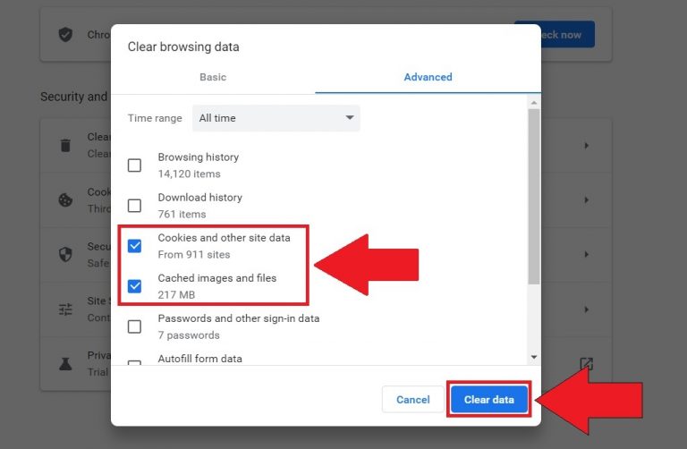The image size is (687, 449).
Task: Switch to the Basic tab
Action: 213,77
